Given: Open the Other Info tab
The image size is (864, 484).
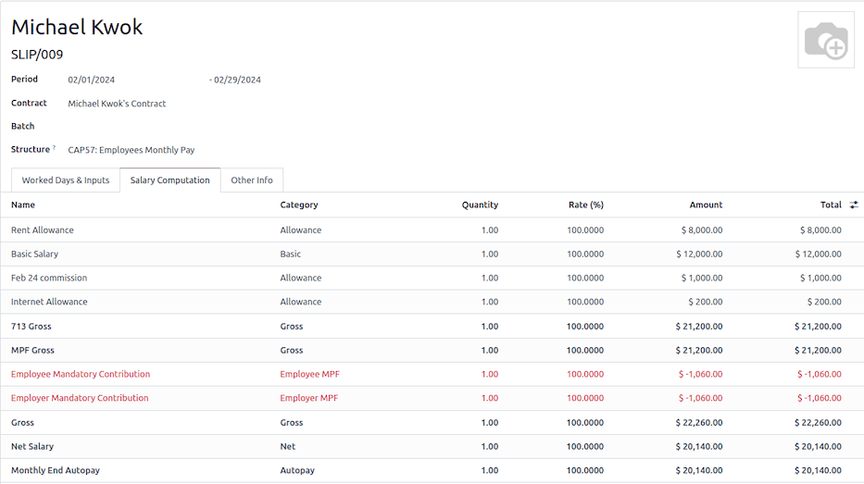Looking at the screenshot, I should [x=252, y=180].
